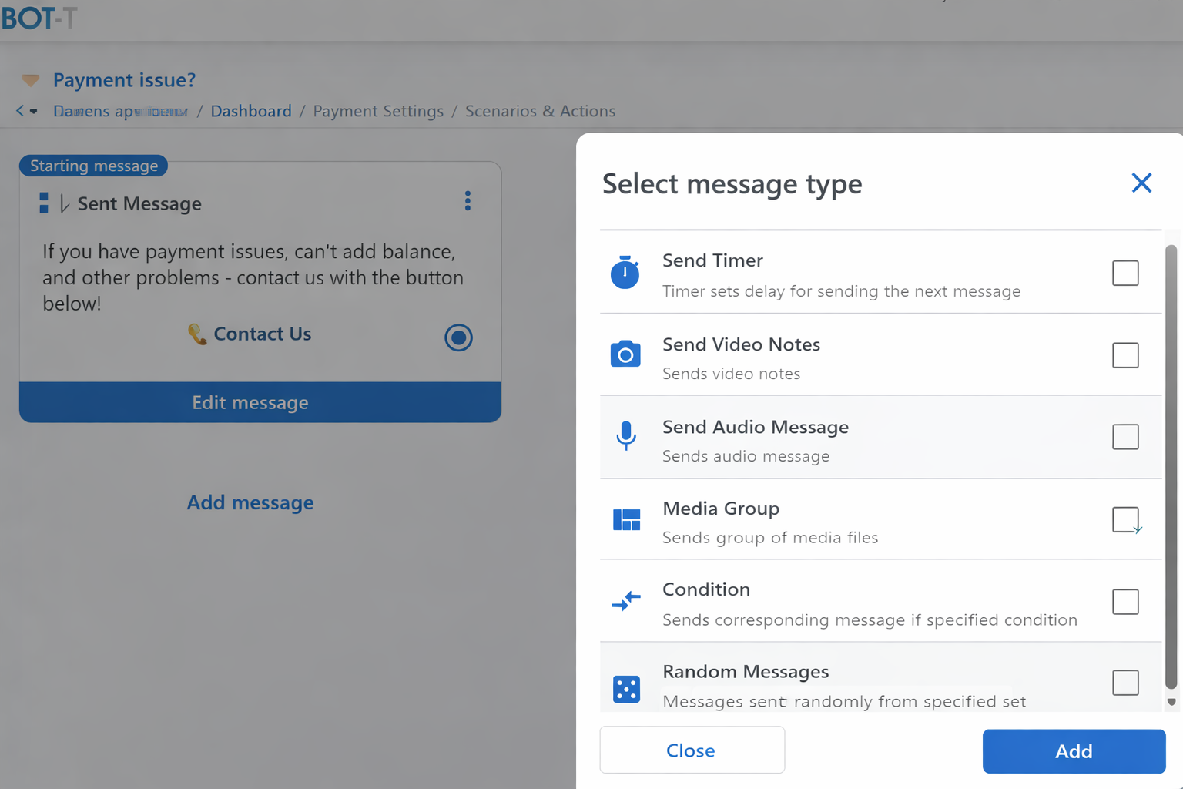Tick the Send Audio Message checkbox

pyautogui.click(x=1125, y=437)
